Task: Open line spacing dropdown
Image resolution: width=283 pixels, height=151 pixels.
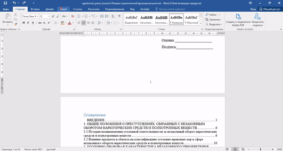Action: point(100,23)
